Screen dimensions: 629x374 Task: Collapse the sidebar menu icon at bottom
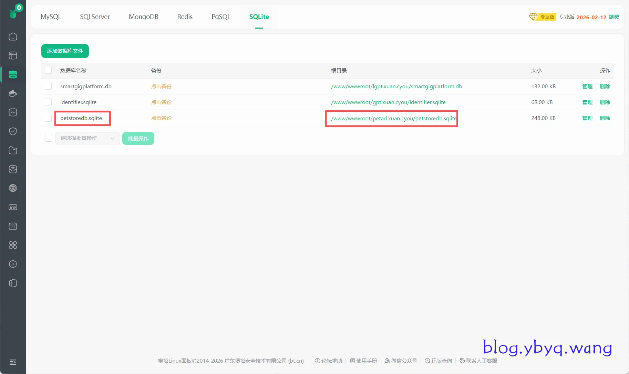[x=13, y=362]
